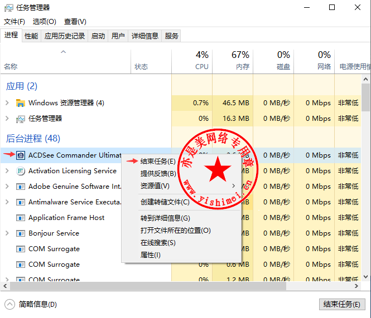371x318 pixels.
Task: Click the Windows Explorer folder icon
Action: [x=20, y=103]
